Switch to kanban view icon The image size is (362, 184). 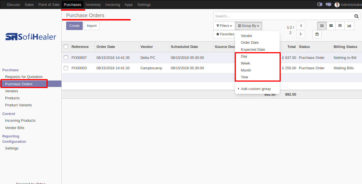[331, 26]
